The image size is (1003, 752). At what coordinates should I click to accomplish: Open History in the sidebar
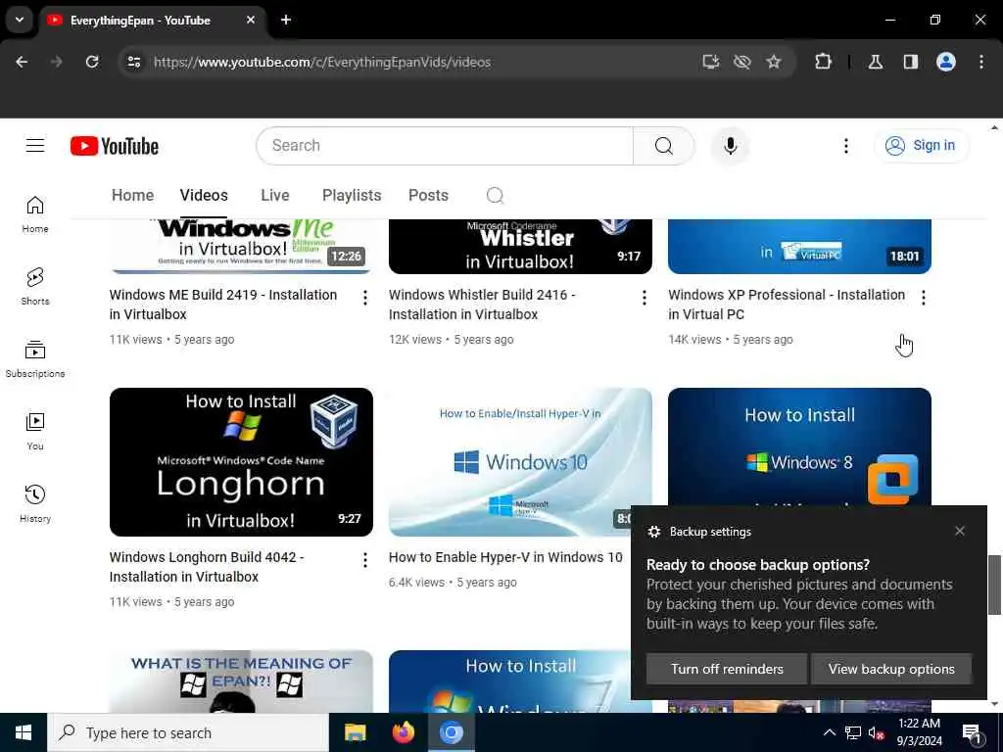click(35, 503)
